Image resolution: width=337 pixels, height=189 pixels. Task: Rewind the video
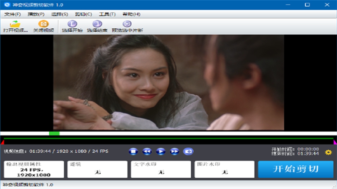pos(147,151)
